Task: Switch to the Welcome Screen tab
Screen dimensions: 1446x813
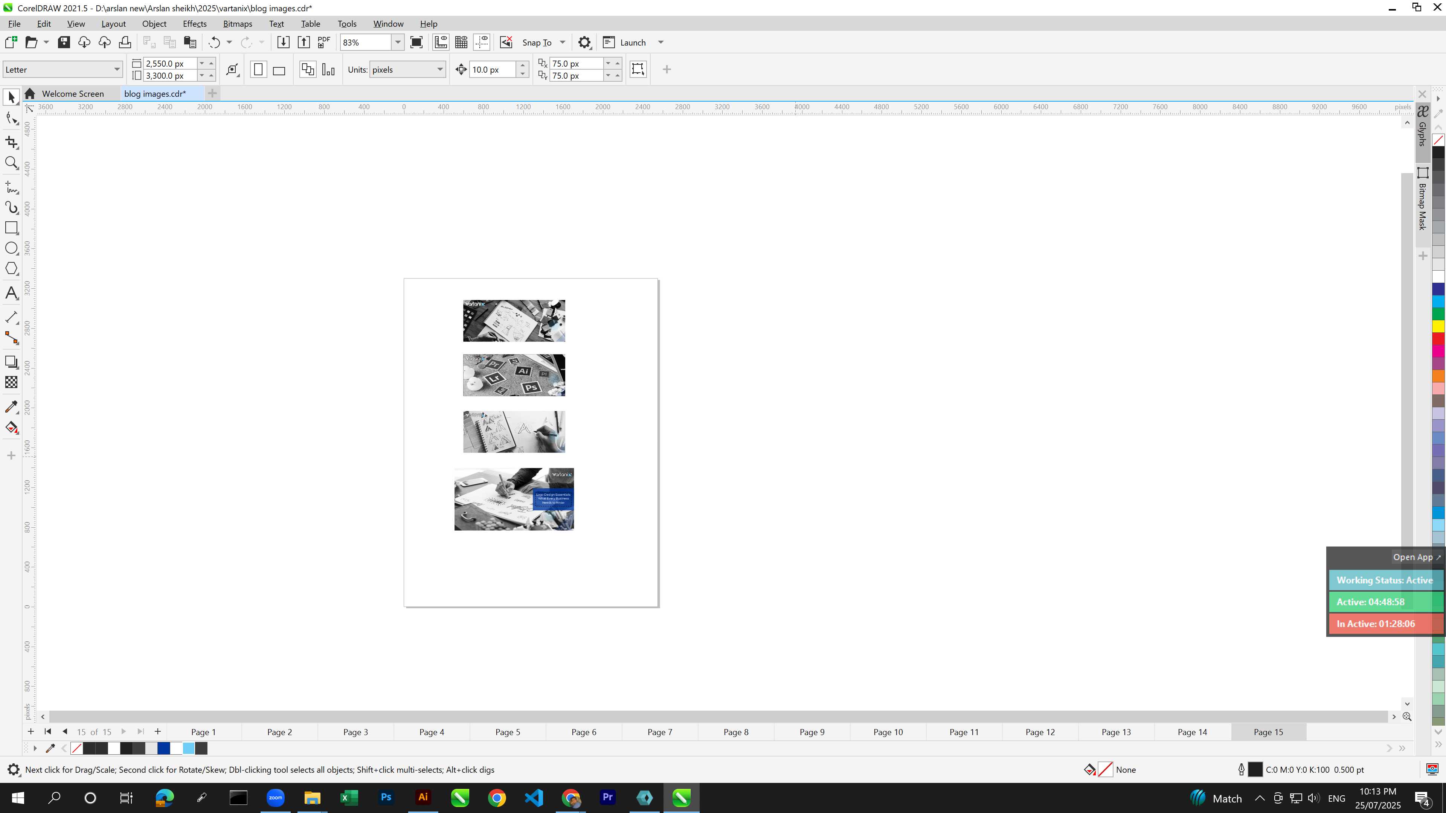Action: (x=72, y=94)
